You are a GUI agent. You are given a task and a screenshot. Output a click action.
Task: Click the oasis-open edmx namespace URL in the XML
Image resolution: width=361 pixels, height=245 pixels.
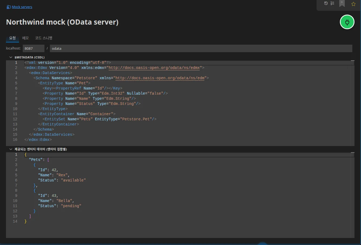154,68
